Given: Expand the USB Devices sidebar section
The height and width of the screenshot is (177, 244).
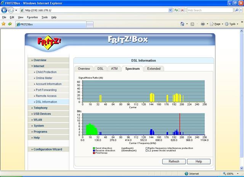Looking at the screenshot, I should 48,114.
